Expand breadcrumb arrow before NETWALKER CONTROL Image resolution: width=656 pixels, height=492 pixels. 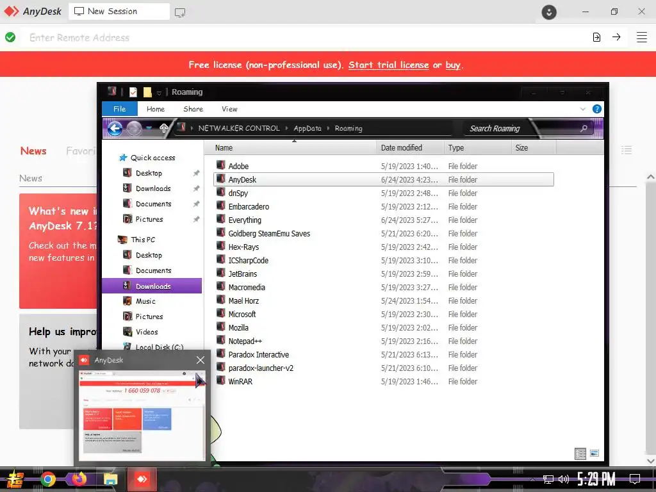click(192, 128)
